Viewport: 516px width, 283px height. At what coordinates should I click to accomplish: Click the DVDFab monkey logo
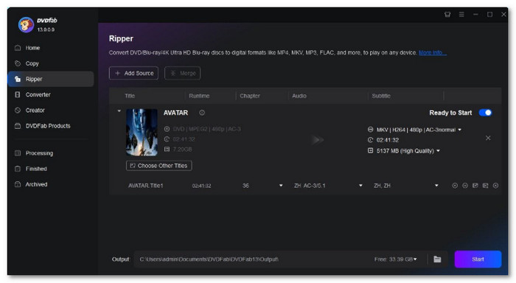click(26, 24)
